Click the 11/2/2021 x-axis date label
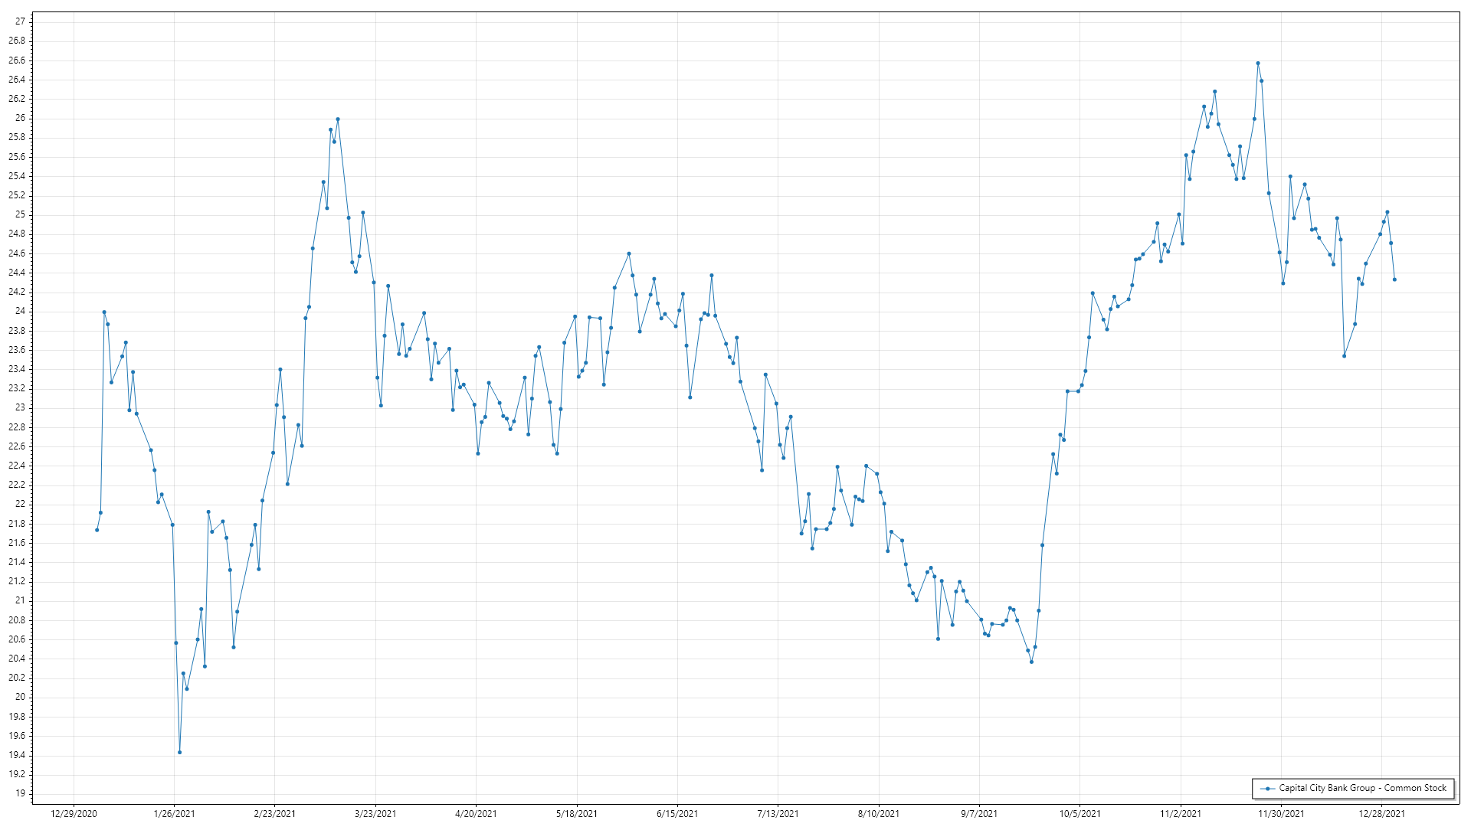1471x827 pixels. click(1181, 813)
